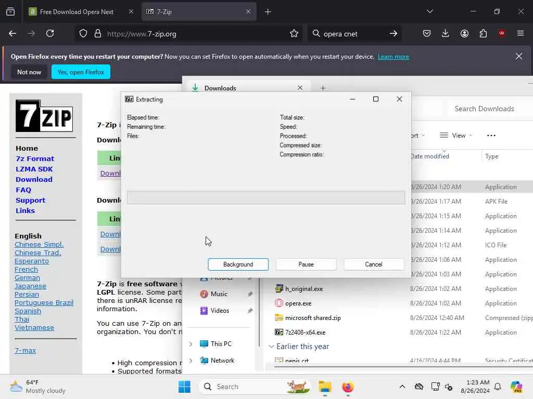Screen dimensions: 533x399
Task: Open Firefox downloads panel
Action: [446, 34]
